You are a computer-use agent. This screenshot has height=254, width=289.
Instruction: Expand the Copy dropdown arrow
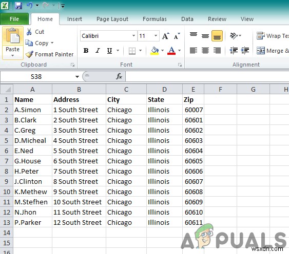click(52, 43)
